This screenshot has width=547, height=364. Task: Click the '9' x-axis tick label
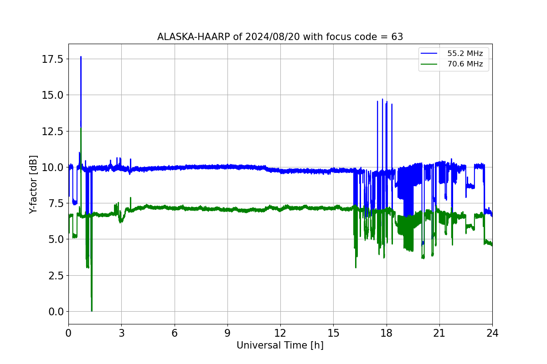pyautogui.click(x=227, y=333)
